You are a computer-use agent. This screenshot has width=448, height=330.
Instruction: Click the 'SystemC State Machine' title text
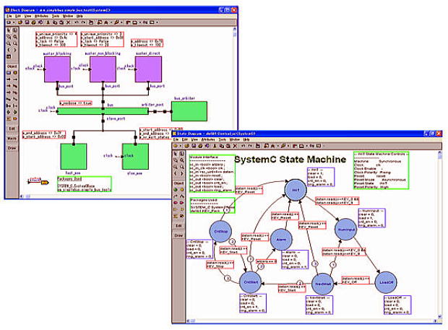[290, 160]
